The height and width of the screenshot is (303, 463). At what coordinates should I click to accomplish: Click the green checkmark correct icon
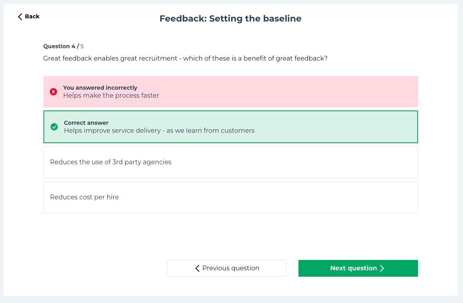click(54, 127)
